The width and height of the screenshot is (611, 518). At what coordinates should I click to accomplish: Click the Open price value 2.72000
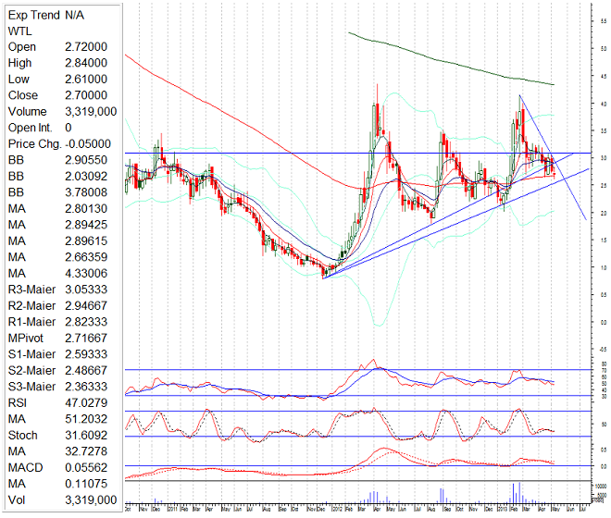click(83, 46)
